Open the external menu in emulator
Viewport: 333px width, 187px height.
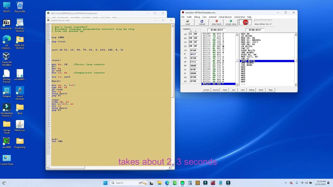tap(213, 17)
